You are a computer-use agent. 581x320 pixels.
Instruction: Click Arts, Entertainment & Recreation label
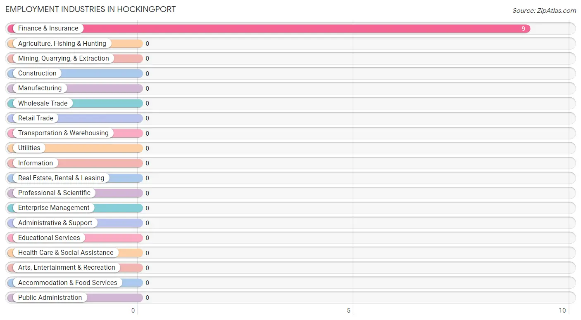coord(67,268)
